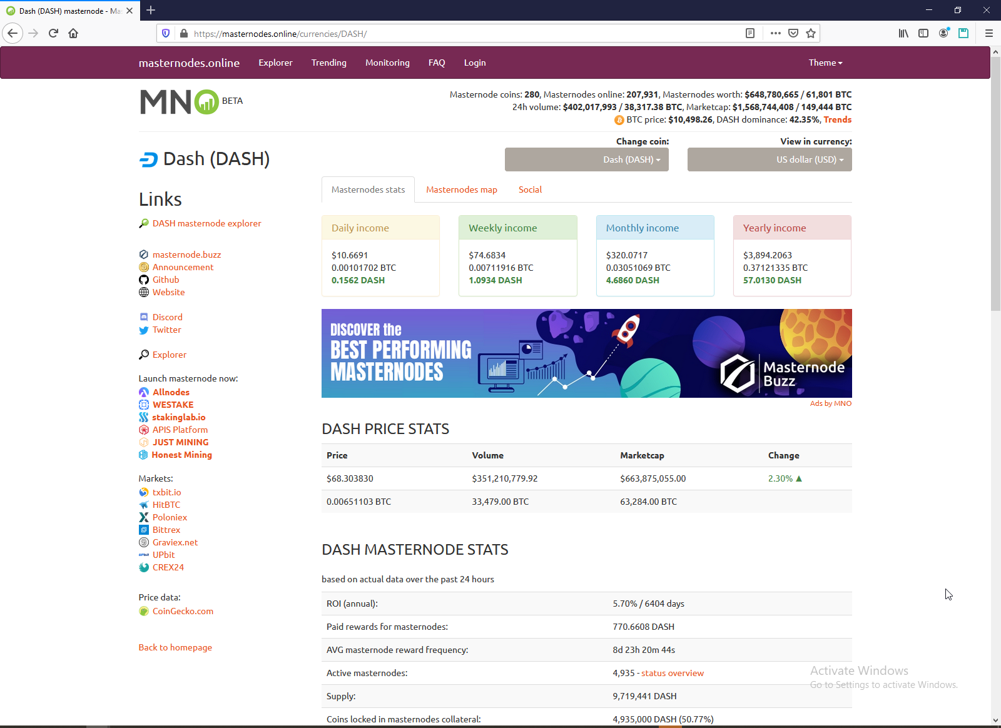Open the Graviex.net market link
Viewport: 1001px width, 728px height.
[x=175, y=542]
